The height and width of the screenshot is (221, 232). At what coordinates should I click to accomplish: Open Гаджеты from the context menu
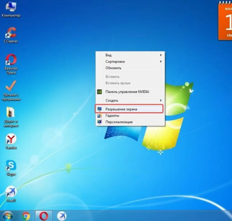click(x=130, y=115)
